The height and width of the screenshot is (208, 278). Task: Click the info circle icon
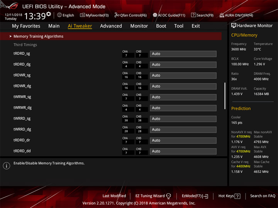click(7, 166)
